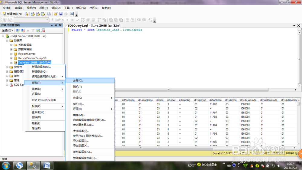Click the intOrder column header
Viewport: 302px width, 170px height.
coord(171,100)
